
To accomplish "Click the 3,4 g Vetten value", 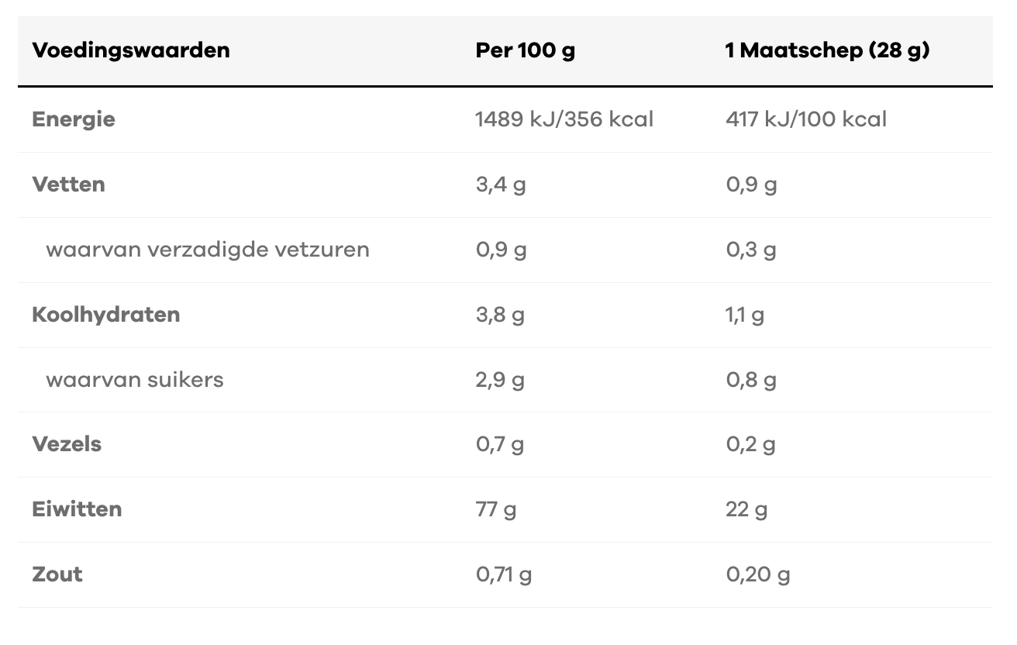I will point(501,185).
